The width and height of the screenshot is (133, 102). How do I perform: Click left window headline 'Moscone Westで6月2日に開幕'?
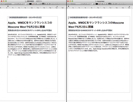pos(26,27)
